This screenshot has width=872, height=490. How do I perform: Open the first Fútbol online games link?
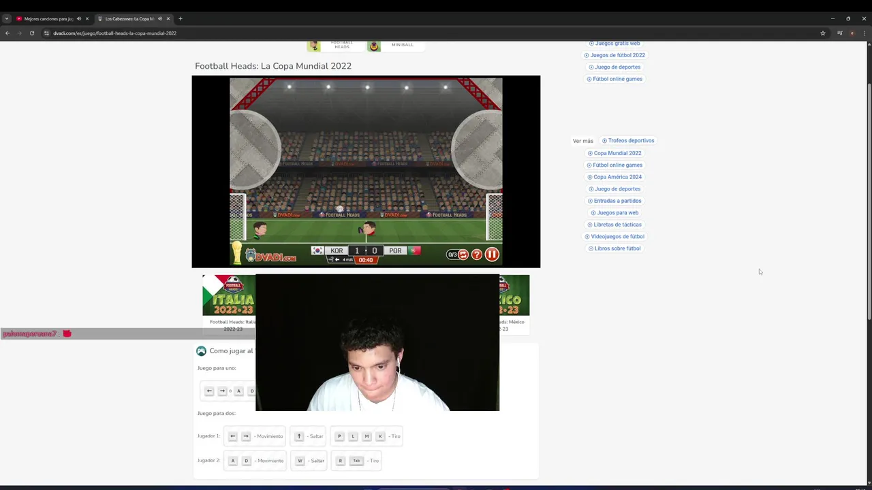(x=614, y=79)
